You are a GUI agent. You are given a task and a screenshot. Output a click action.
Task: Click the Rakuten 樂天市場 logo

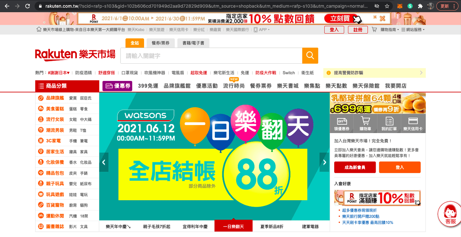click(75, 55)
